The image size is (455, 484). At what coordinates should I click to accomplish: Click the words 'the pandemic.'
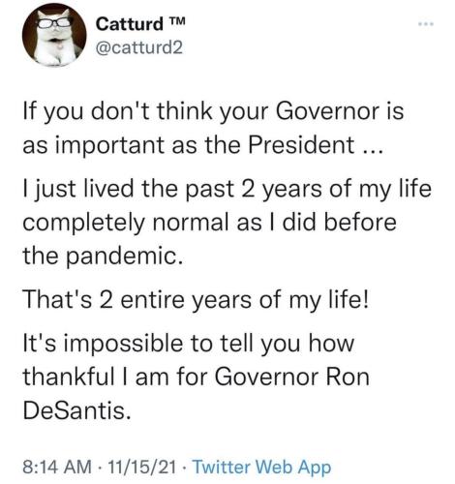coord(104,256)
